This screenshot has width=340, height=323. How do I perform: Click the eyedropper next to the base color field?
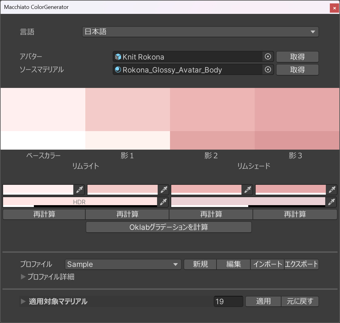pos(79,190)
